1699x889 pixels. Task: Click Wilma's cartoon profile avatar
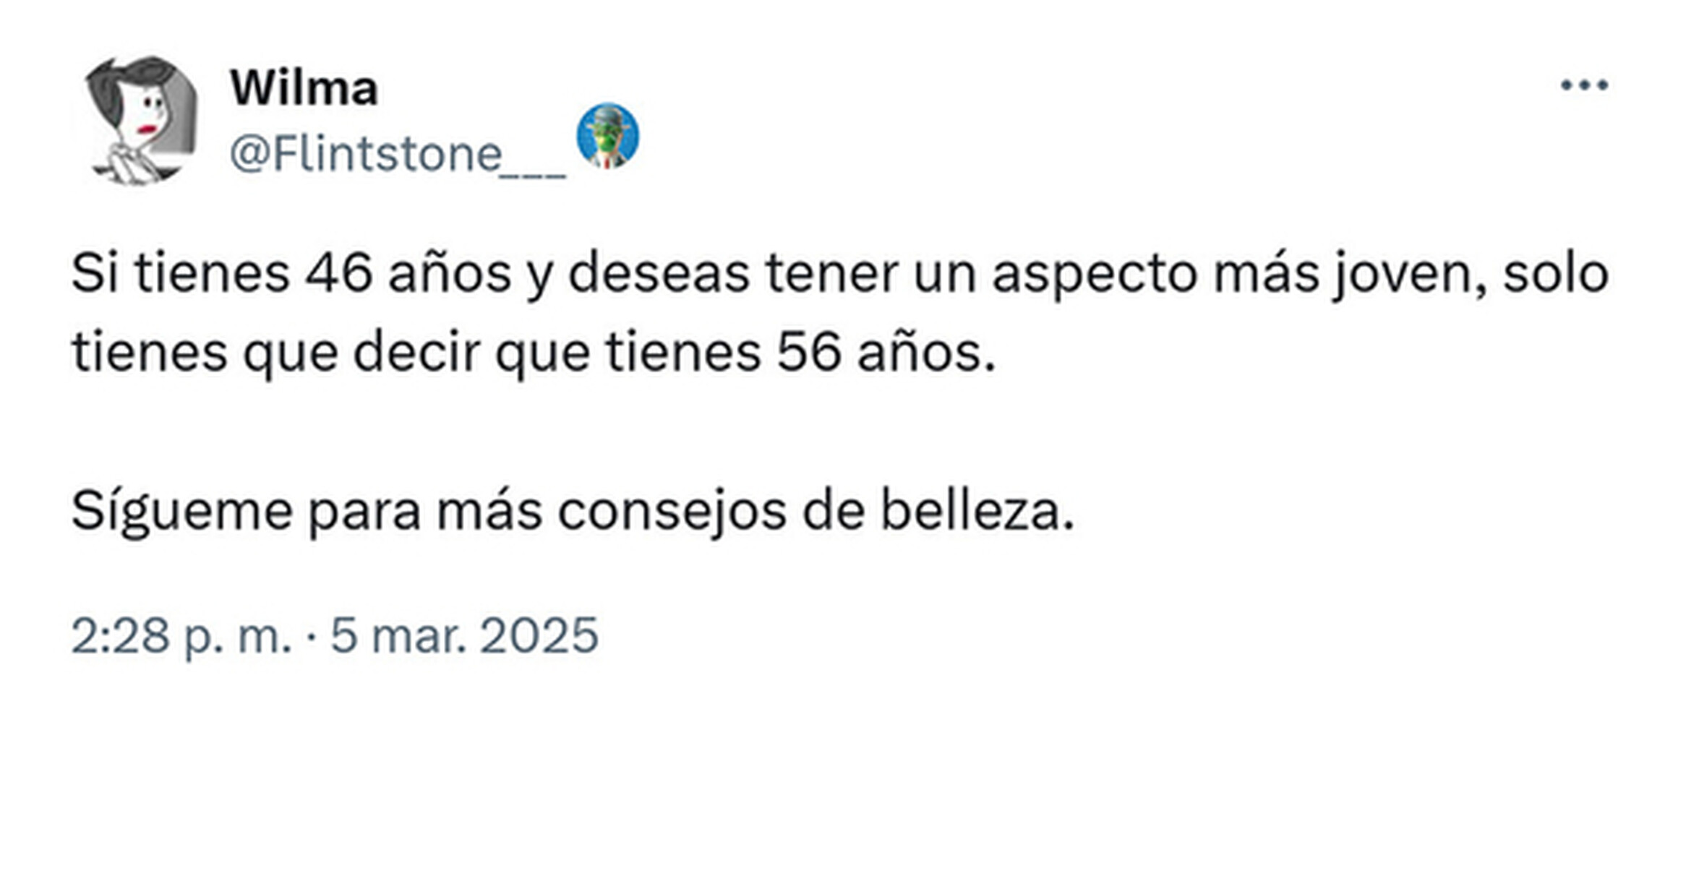click(140, 120)
